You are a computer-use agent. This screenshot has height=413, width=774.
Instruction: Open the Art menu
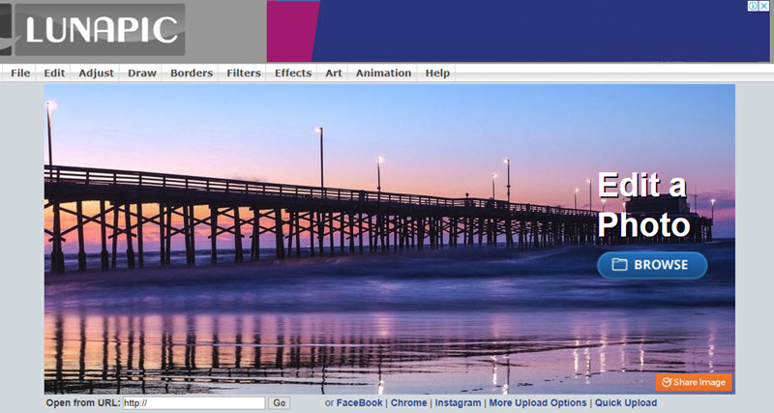[334, 74]
